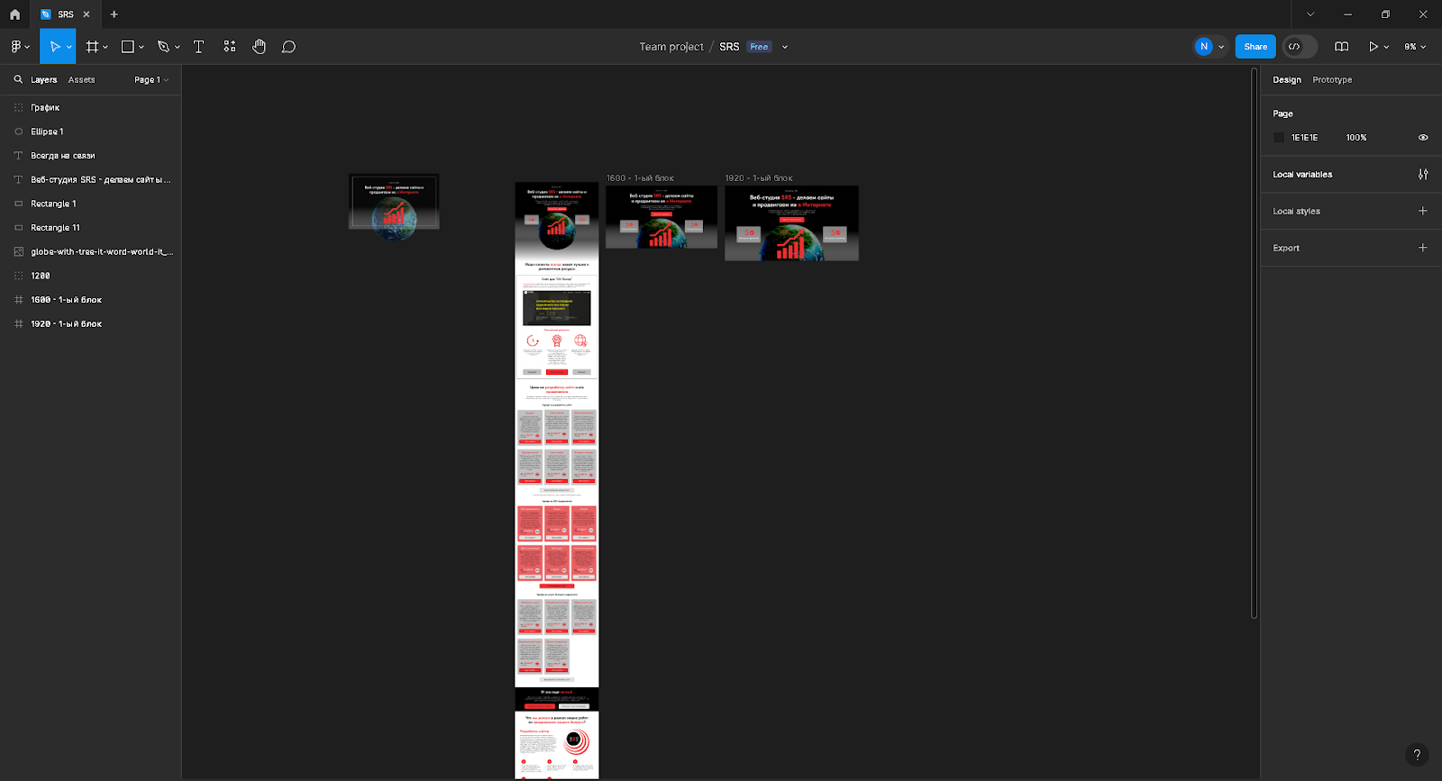Go to the Figma home screen
Image resolution: width=1442 pixels, height=781 pixels.
point(14,14)
